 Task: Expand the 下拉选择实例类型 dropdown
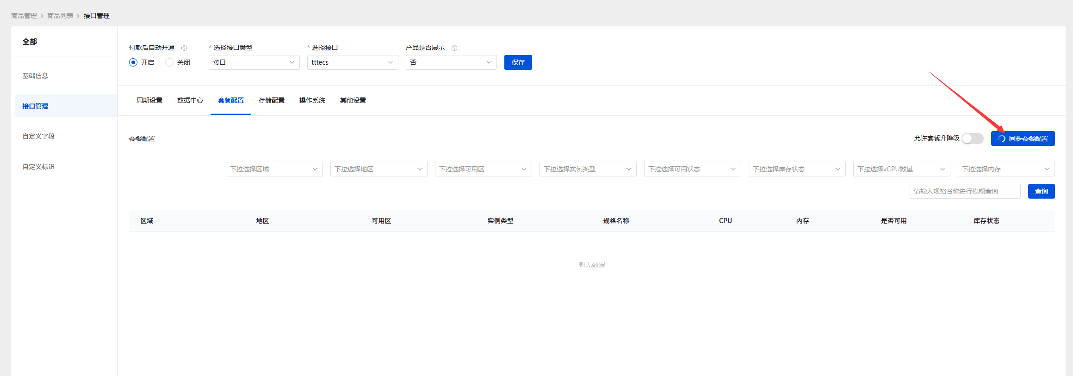click(x=588, y=169)
